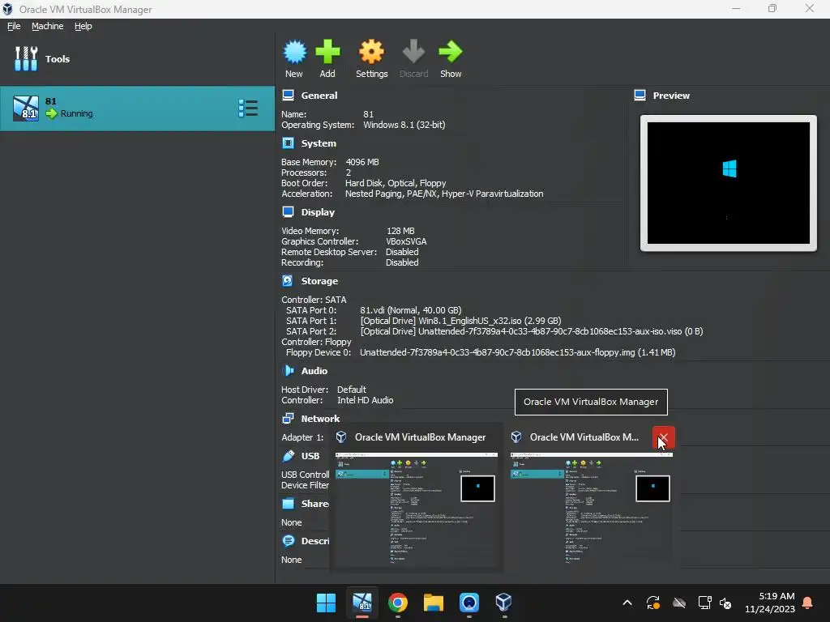
Task: Click the network display tray icon
Action: tap(704, 603)
